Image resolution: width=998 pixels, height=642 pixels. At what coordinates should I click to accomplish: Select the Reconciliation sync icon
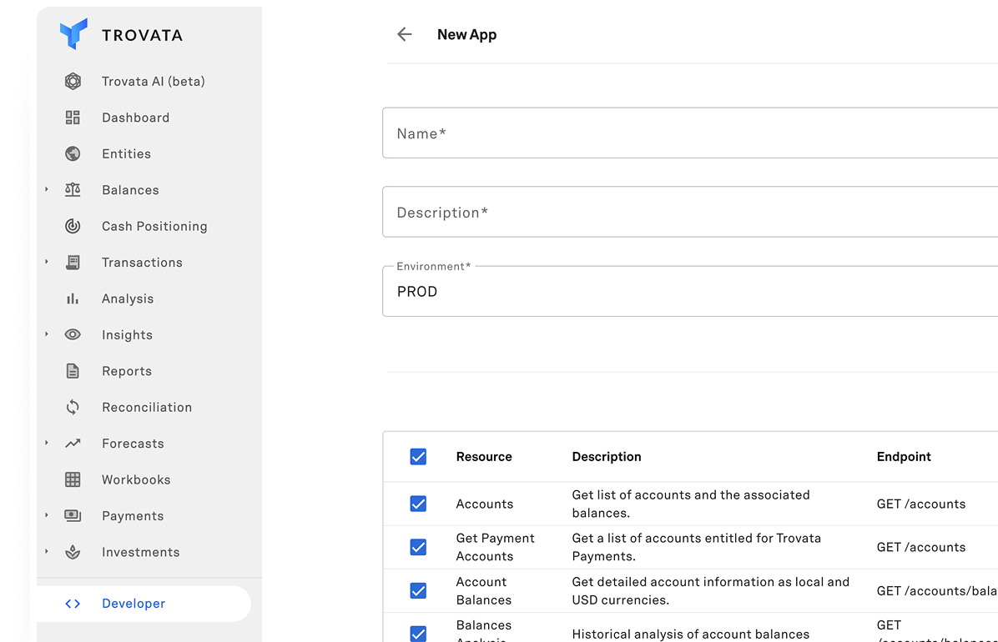(73, 407)
